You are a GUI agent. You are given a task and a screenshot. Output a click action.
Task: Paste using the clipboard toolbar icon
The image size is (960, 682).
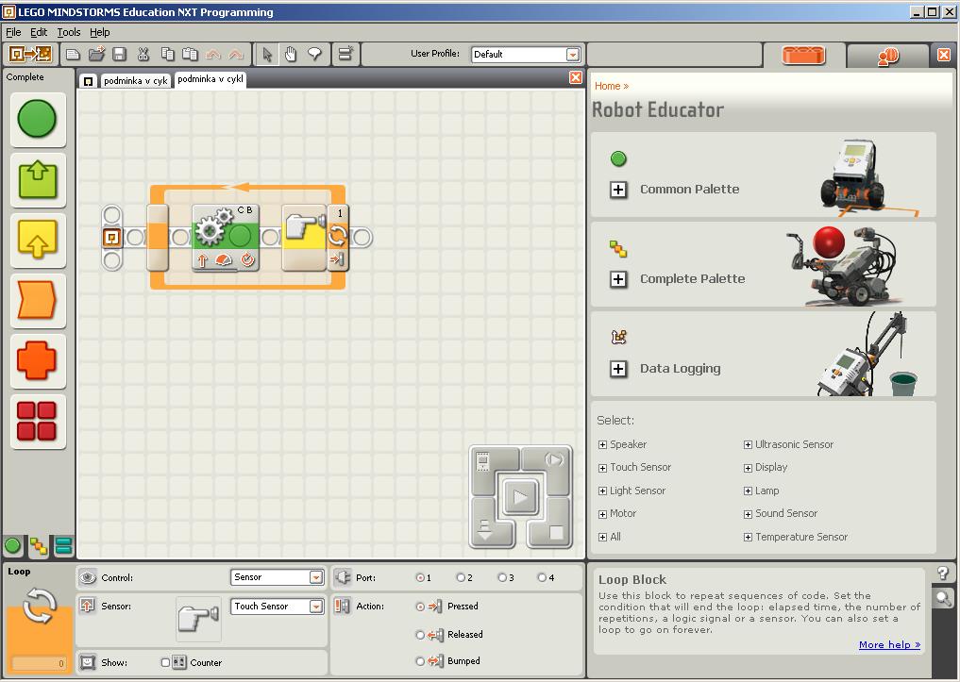pos(191,55)
